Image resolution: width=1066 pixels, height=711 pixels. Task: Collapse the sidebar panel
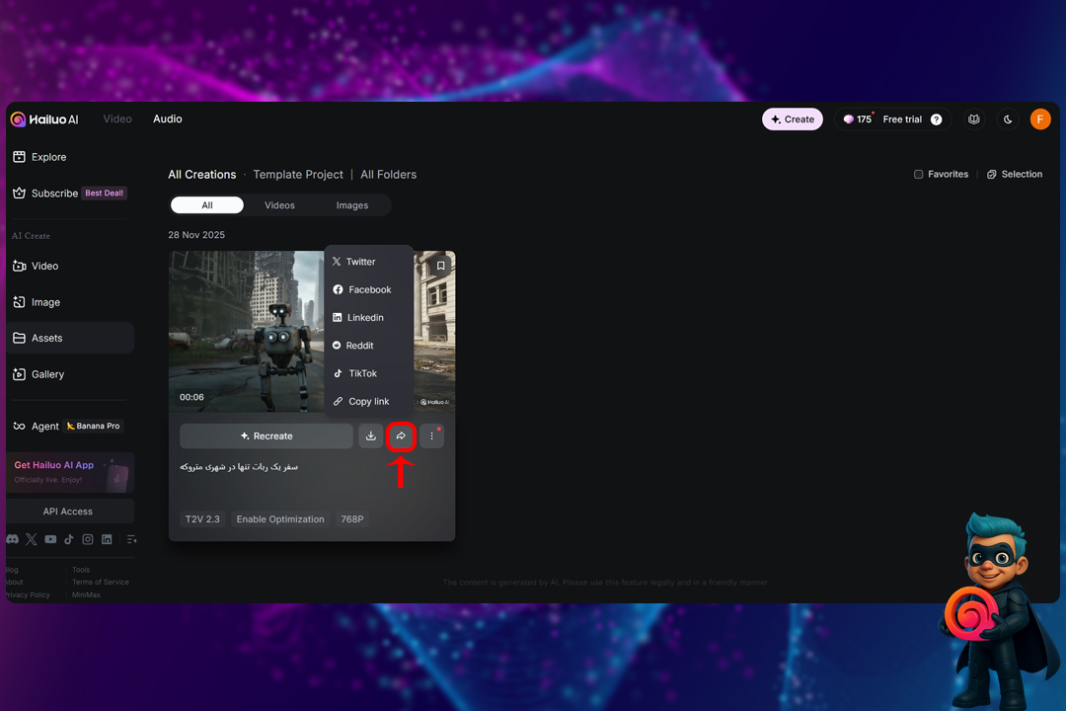point(131,539)
